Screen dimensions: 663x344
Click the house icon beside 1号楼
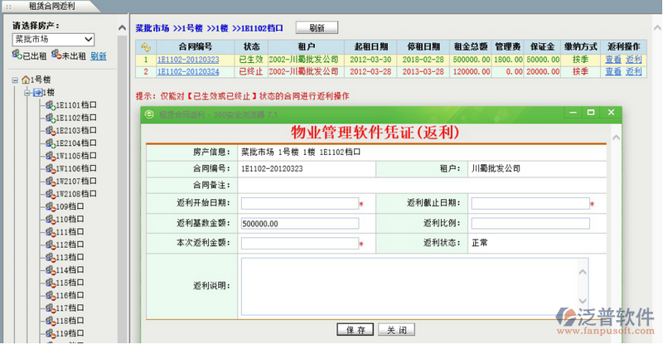pos(26,80)
